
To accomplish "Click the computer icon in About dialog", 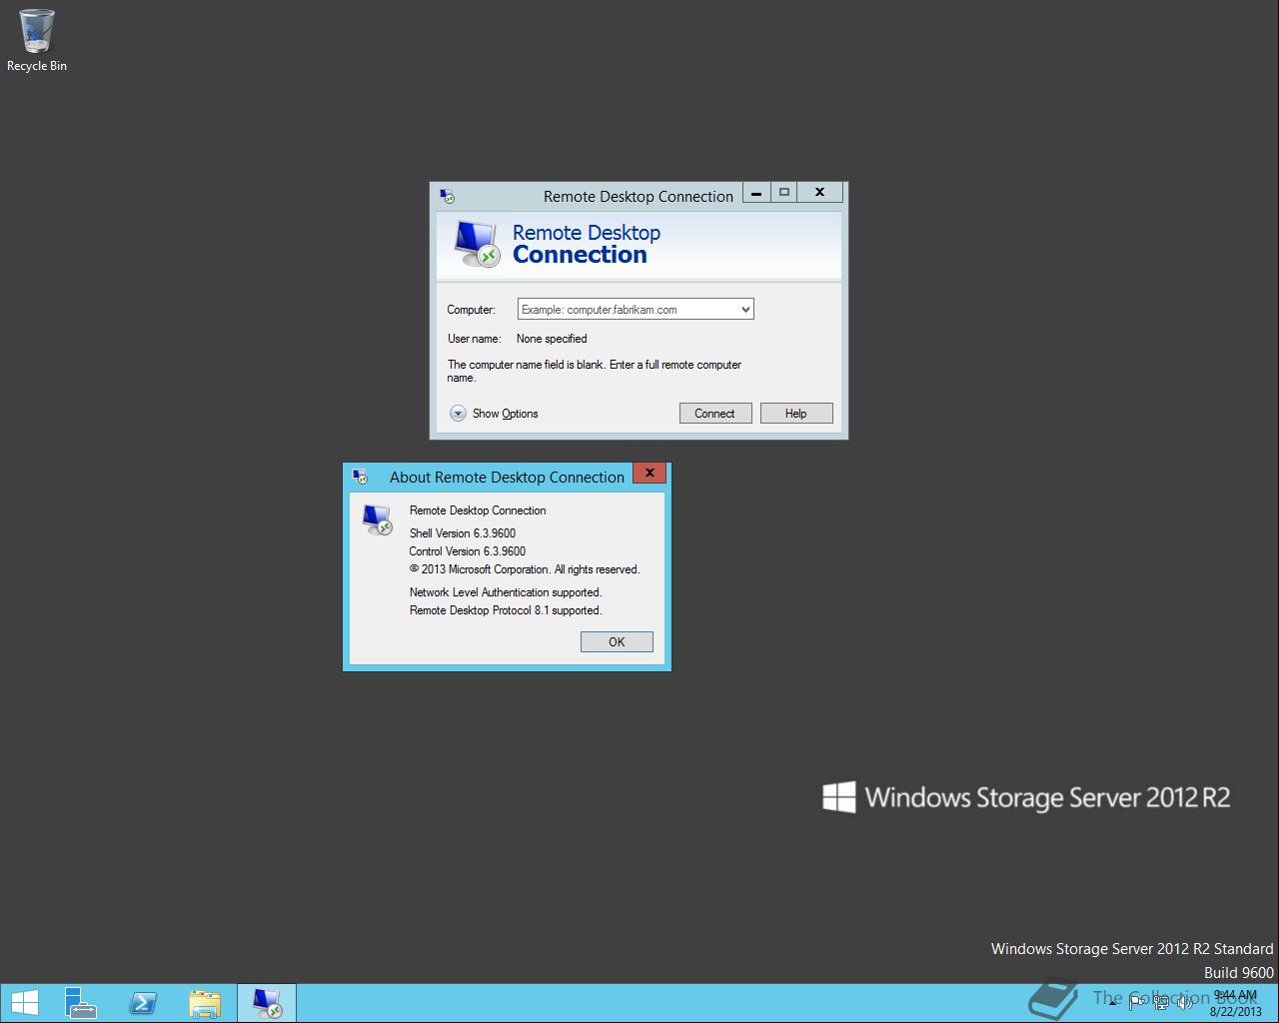I will pyautogui.click(x=377, y=518).
